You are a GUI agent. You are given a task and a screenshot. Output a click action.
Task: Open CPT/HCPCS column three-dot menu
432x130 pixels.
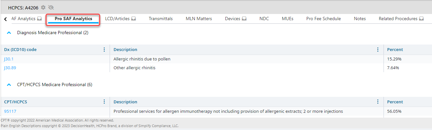104,102
